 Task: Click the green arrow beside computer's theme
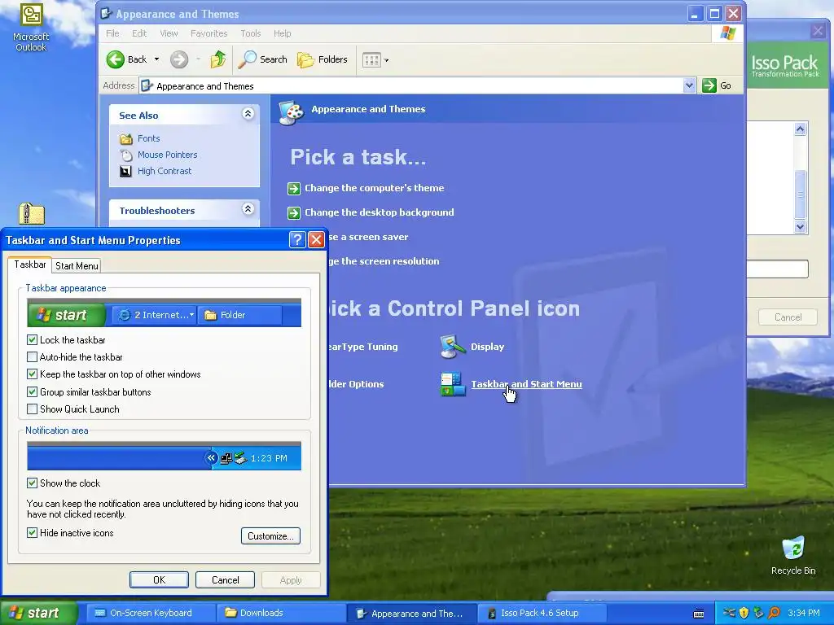click(293, 188)
